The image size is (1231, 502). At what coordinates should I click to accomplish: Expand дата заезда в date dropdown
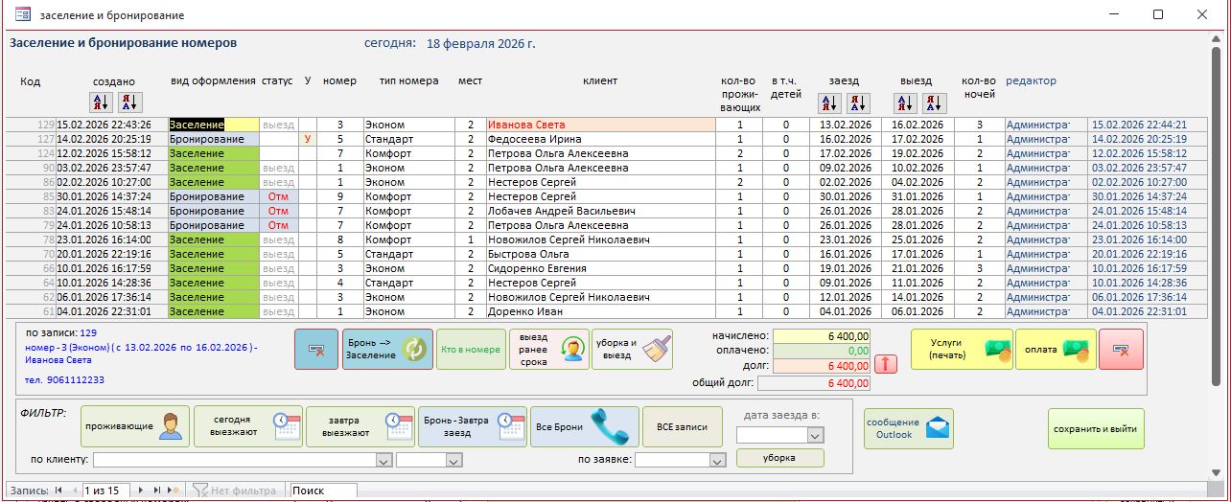(815, 436)
